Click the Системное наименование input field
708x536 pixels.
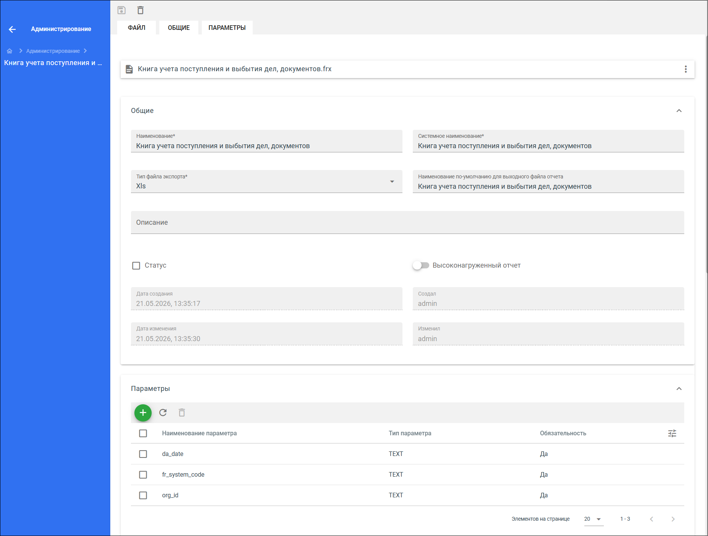(x=548, y=141)
